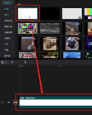Redo the undone action
The image size is (92, 115).
coord(19,62)
